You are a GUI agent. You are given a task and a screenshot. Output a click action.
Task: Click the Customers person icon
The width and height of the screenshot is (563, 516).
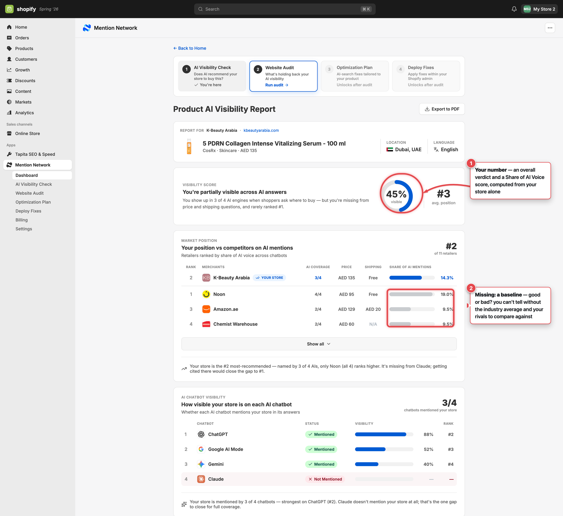pos(9,59)
